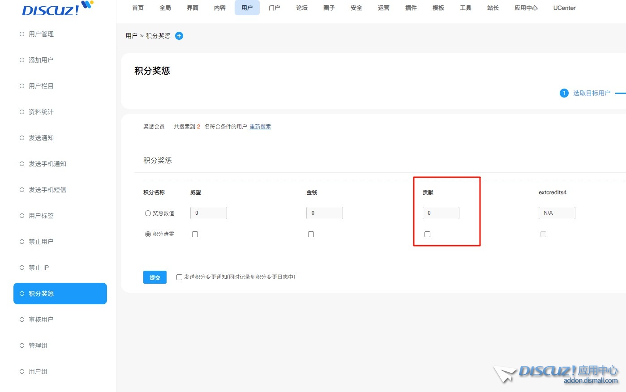Image resolution: width=626 pixels, height=392 pixels.
Task: Open the Discuz! 应用中心 watermark logo
Action: (x=557, y=374)
